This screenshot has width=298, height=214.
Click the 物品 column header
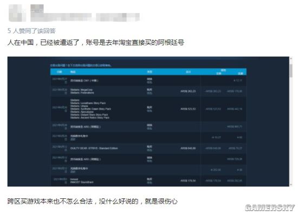(73, 72)
